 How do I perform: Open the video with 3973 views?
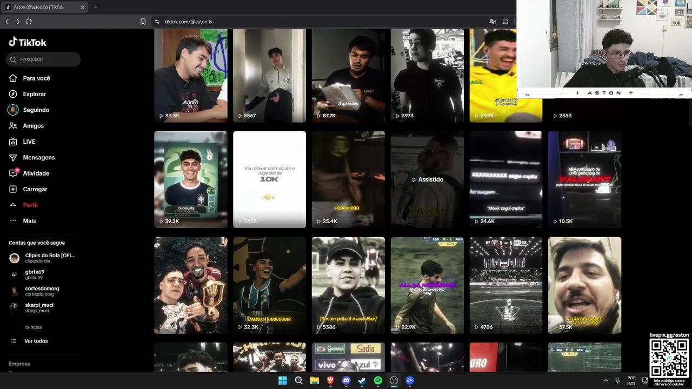click(x=427, y=76)
